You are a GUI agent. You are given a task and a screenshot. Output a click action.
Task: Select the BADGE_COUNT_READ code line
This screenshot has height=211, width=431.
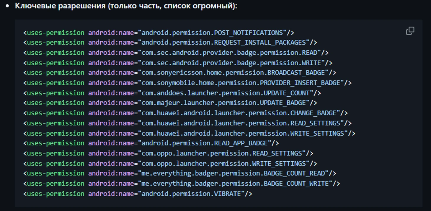[179, 173]
